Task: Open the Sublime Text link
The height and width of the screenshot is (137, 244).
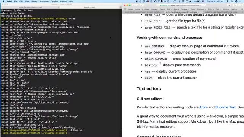Action: (225, 107)
